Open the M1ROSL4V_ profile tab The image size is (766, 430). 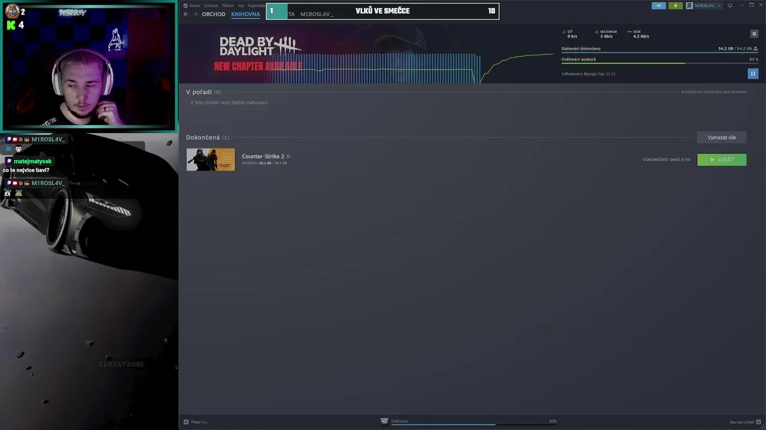pyautogui.click(x=317, y=14)
